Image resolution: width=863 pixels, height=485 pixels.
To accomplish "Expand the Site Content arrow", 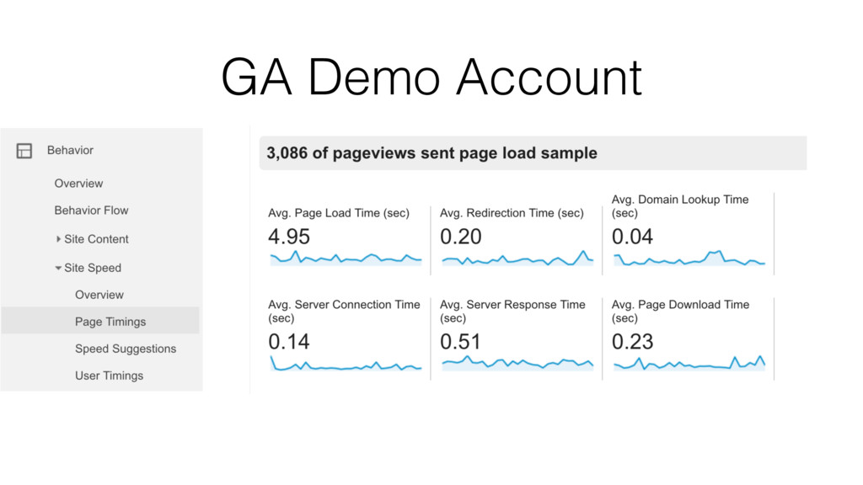I will pyautogui.click(x=58, y=238).
